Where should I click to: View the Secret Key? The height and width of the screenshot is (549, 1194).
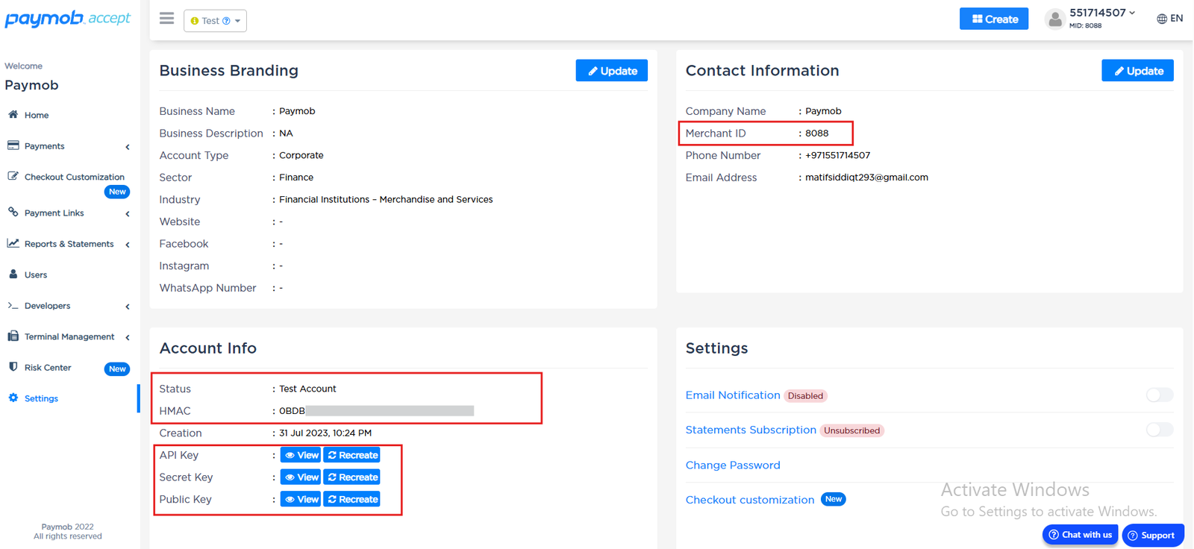(301, 477)
